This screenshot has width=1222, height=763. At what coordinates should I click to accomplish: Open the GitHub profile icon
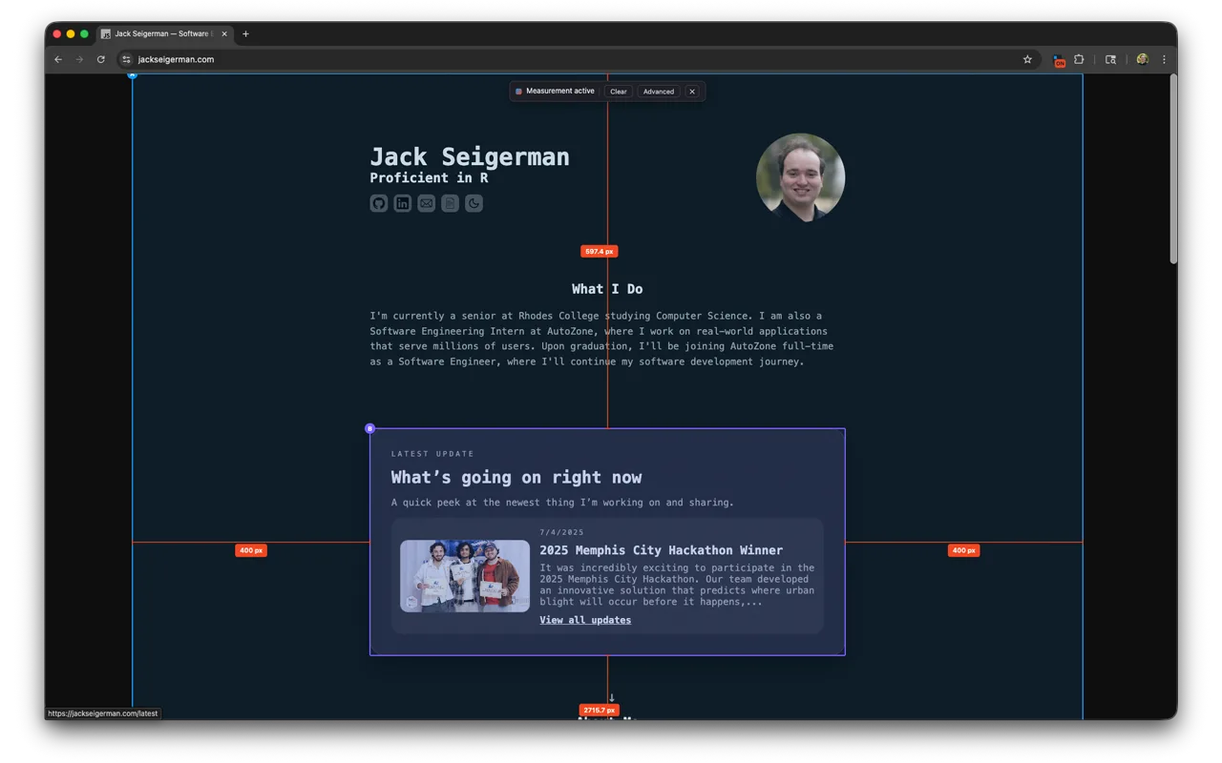coord(379,203)
